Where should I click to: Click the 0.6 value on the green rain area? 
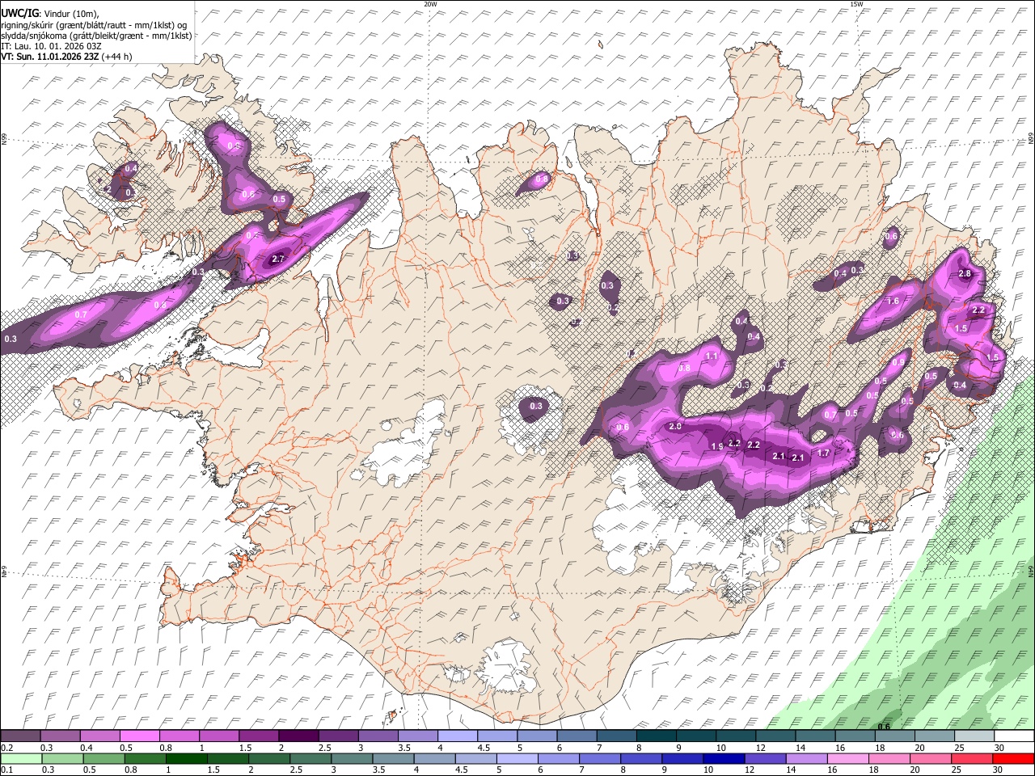point(884,727)
